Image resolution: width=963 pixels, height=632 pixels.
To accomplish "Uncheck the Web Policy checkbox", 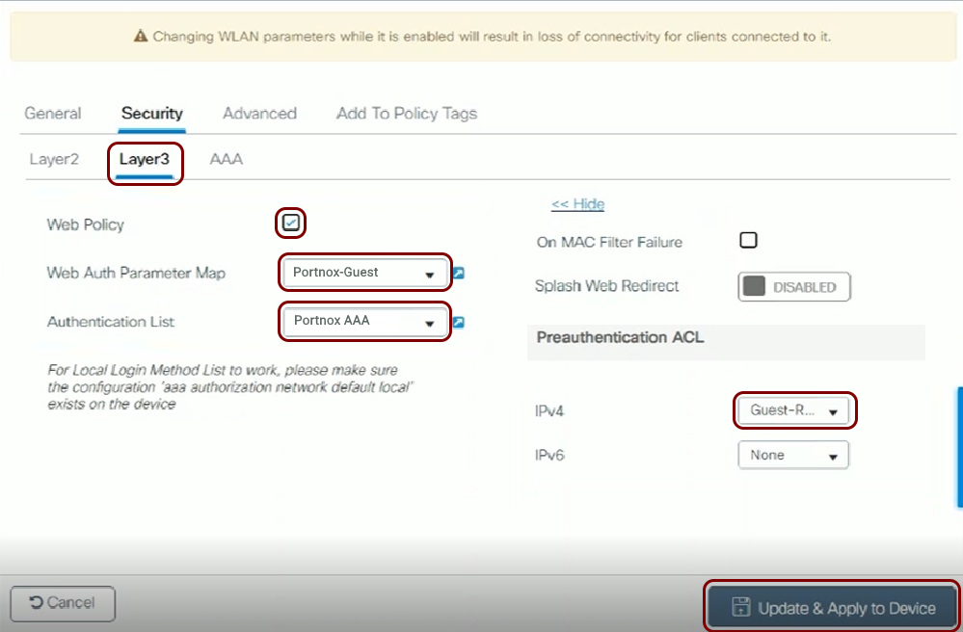I will pos(291,224).
